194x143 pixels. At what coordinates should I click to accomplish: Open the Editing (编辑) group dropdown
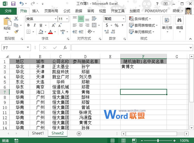point(179,25)
